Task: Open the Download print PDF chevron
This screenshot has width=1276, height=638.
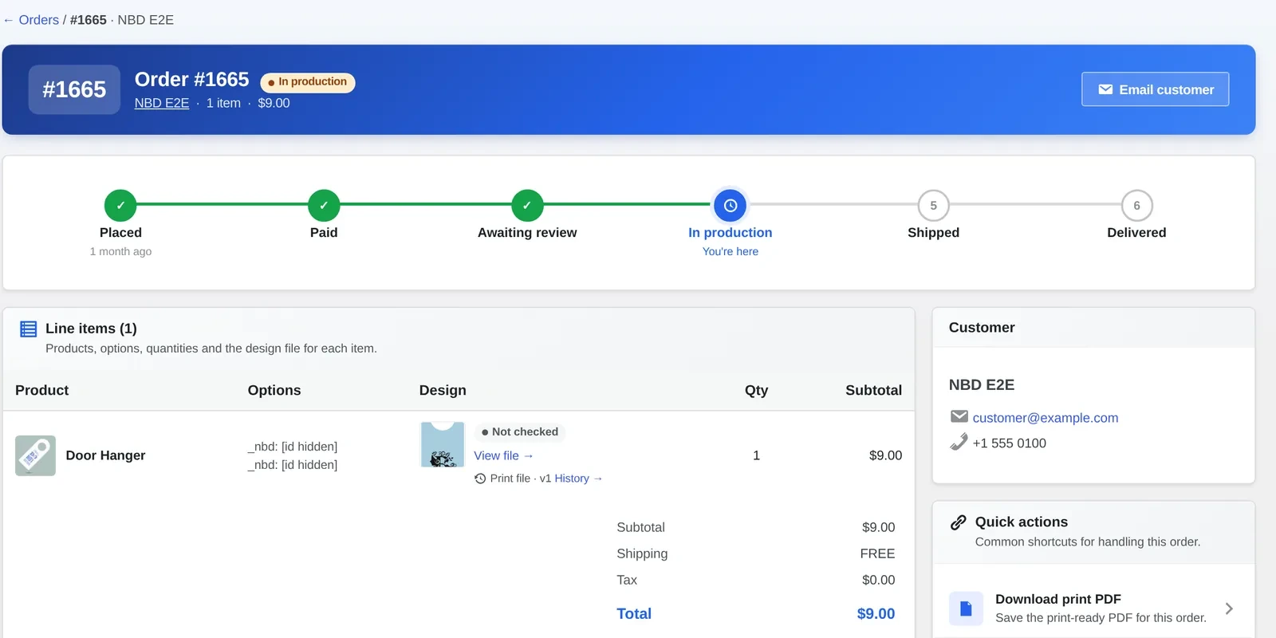Action: 1229,608
